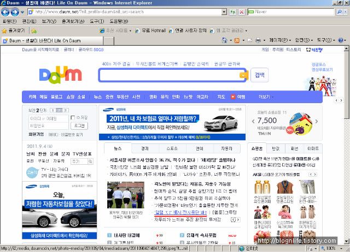Viewport: 350px width, 252px height.
Task: Click the news photo of people walking
Action: coord(126,195)
